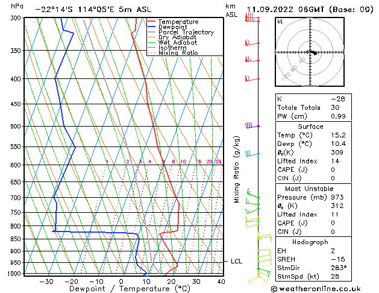379x293 pixels.
Task: Click the hodograph wind plot
Action: [310, 52]
